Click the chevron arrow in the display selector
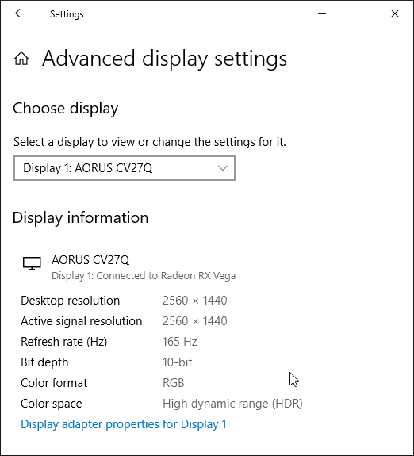414x456 pixels. click(223, 168)
